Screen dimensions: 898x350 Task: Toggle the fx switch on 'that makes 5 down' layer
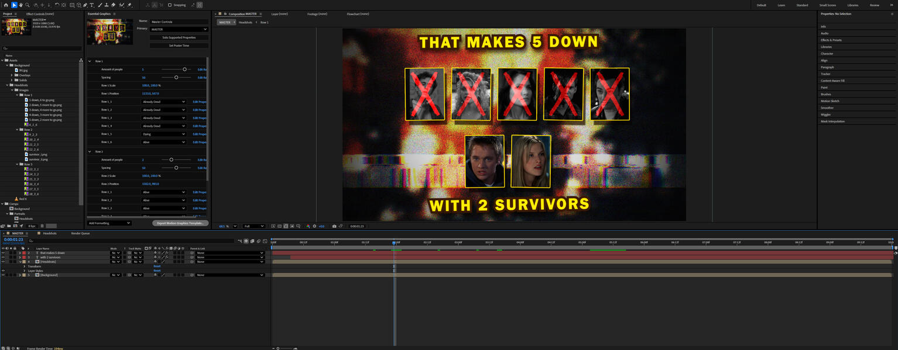click(x=167, y=253)
